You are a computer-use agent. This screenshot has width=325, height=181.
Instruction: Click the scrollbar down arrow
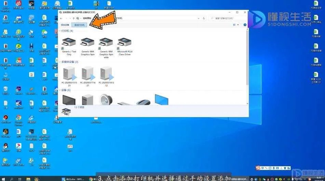coord(247,103)
